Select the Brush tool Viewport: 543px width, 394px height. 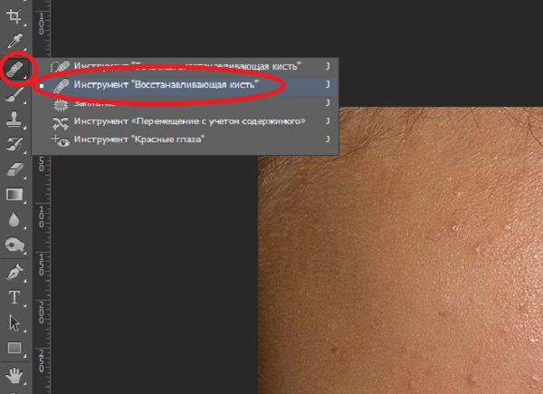click(14, 94)
